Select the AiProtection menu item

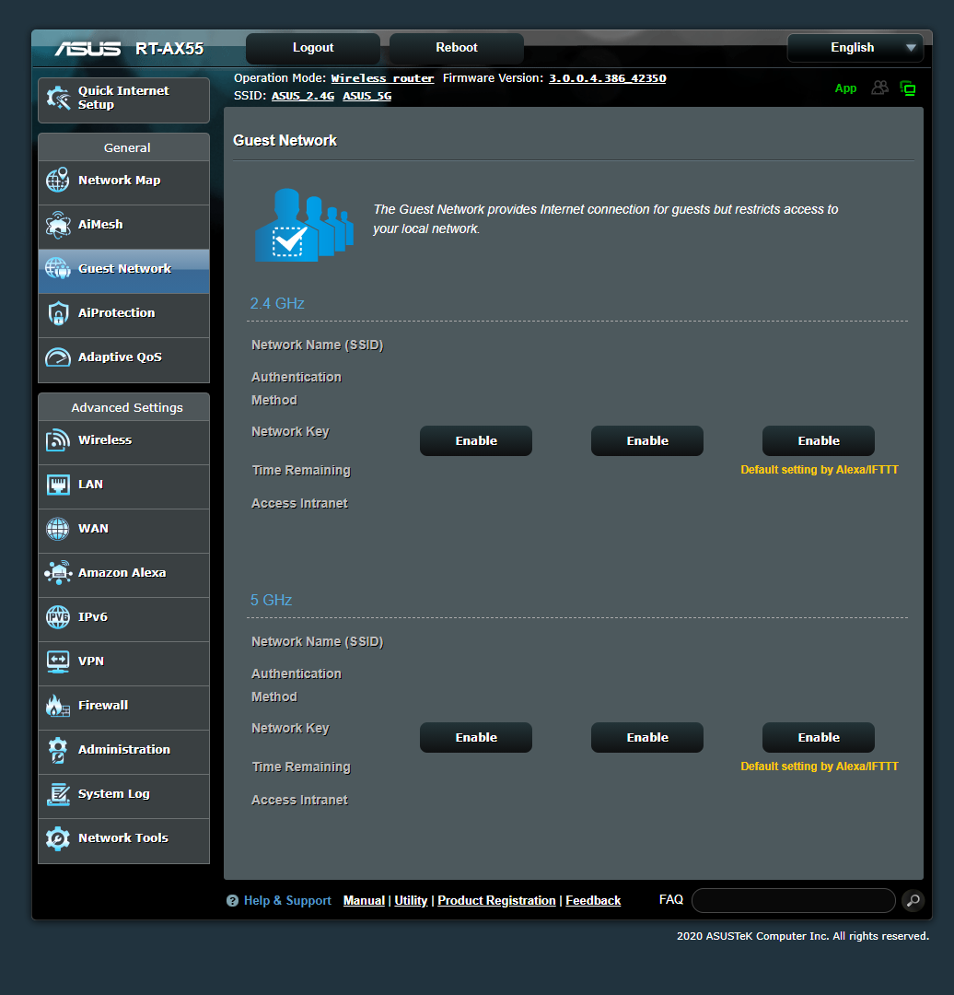point(123,315)
